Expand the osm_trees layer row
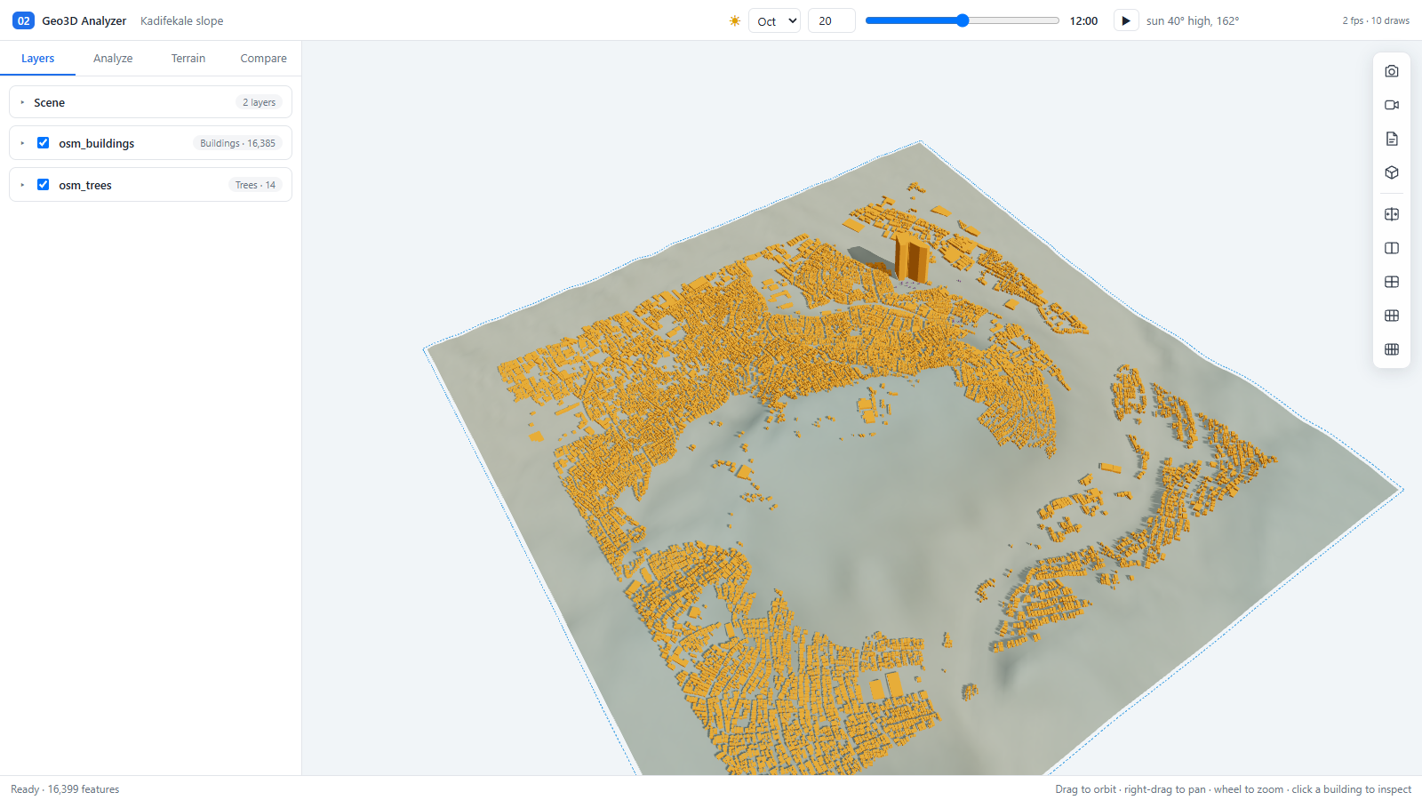The width and height of the screenshot is (1422, 800). (x=22, y=185)
